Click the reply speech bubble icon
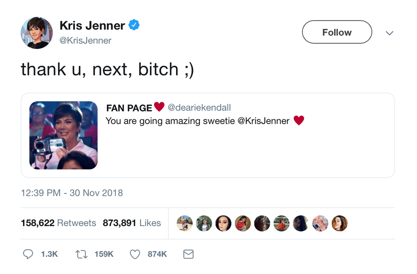Image resolution: width=417 pixels, height=274 pixels. 28,254
